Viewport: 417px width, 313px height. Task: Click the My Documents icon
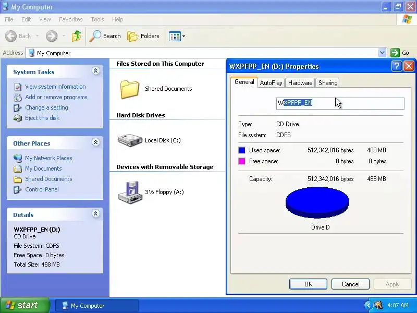pos(18,168)
